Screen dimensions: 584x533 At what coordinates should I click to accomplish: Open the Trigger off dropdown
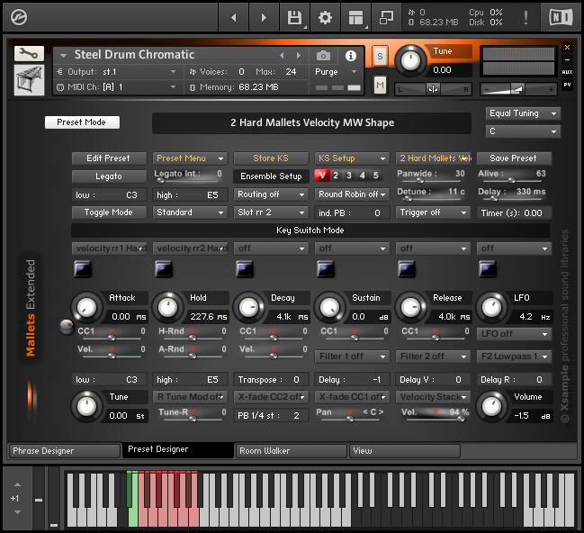point(433,212)
